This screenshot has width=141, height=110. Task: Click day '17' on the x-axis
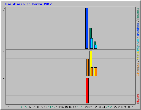pyautogui.click(x=74, y=107)
